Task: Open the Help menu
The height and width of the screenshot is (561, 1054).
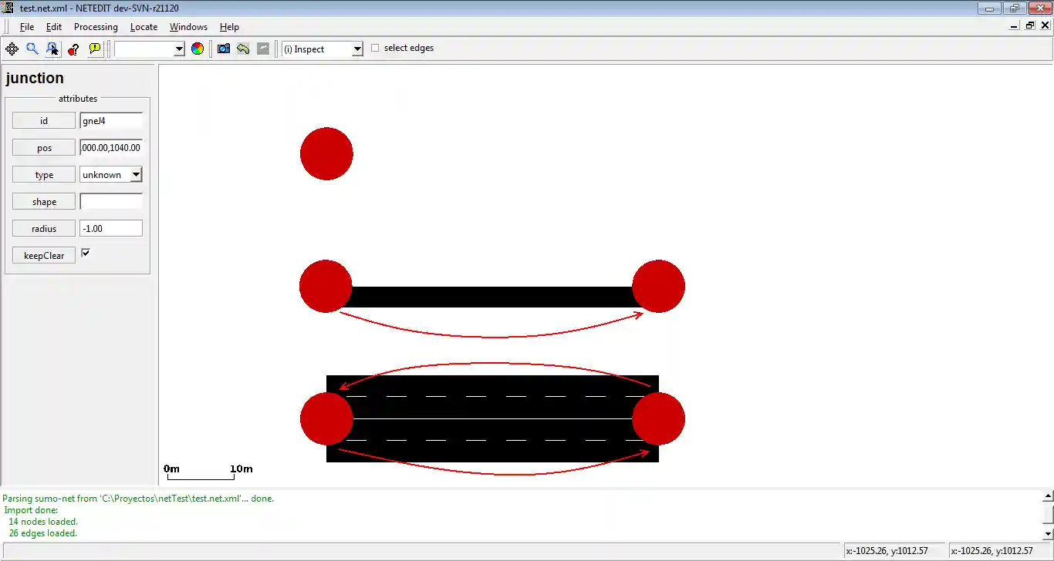Action: point(229,27)
